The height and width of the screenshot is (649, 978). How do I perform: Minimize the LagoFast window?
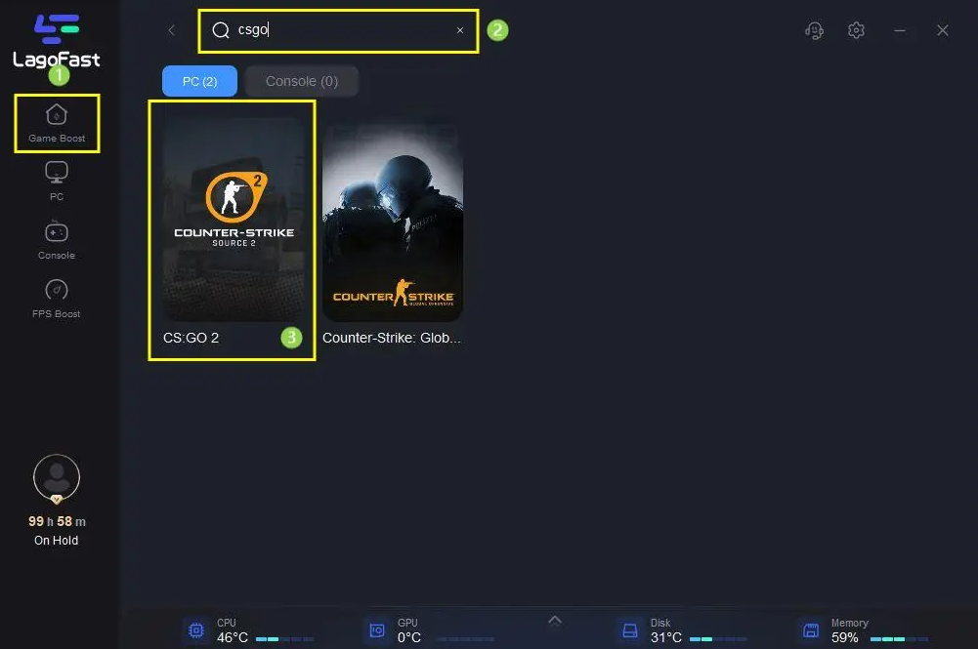[x=900, y=30]
